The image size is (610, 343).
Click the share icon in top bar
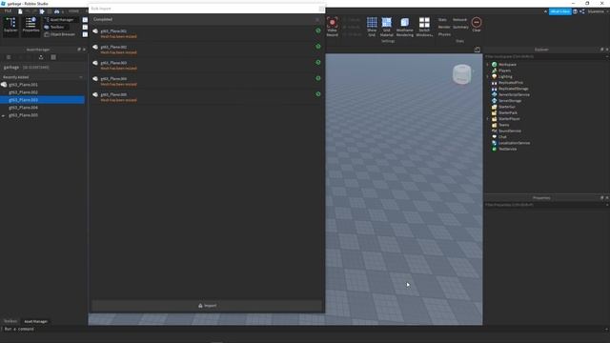pyautogui.click(x=582, y=11)
